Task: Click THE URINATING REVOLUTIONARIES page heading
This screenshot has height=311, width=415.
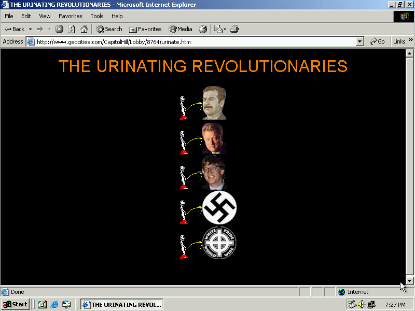Action: 203,66
